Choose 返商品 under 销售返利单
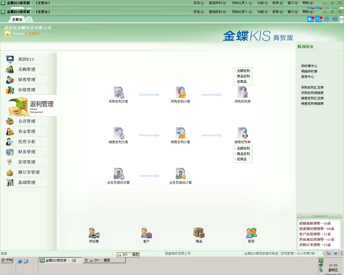This screenshot has height=275, width=344. 242,159
